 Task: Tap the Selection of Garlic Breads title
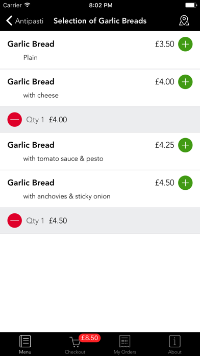(100, 21)
